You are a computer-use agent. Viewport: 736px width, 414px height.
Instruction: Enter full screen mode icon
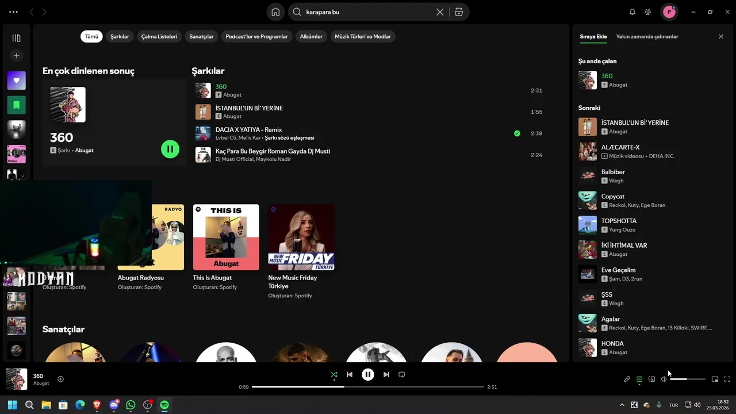click(727, 379)
